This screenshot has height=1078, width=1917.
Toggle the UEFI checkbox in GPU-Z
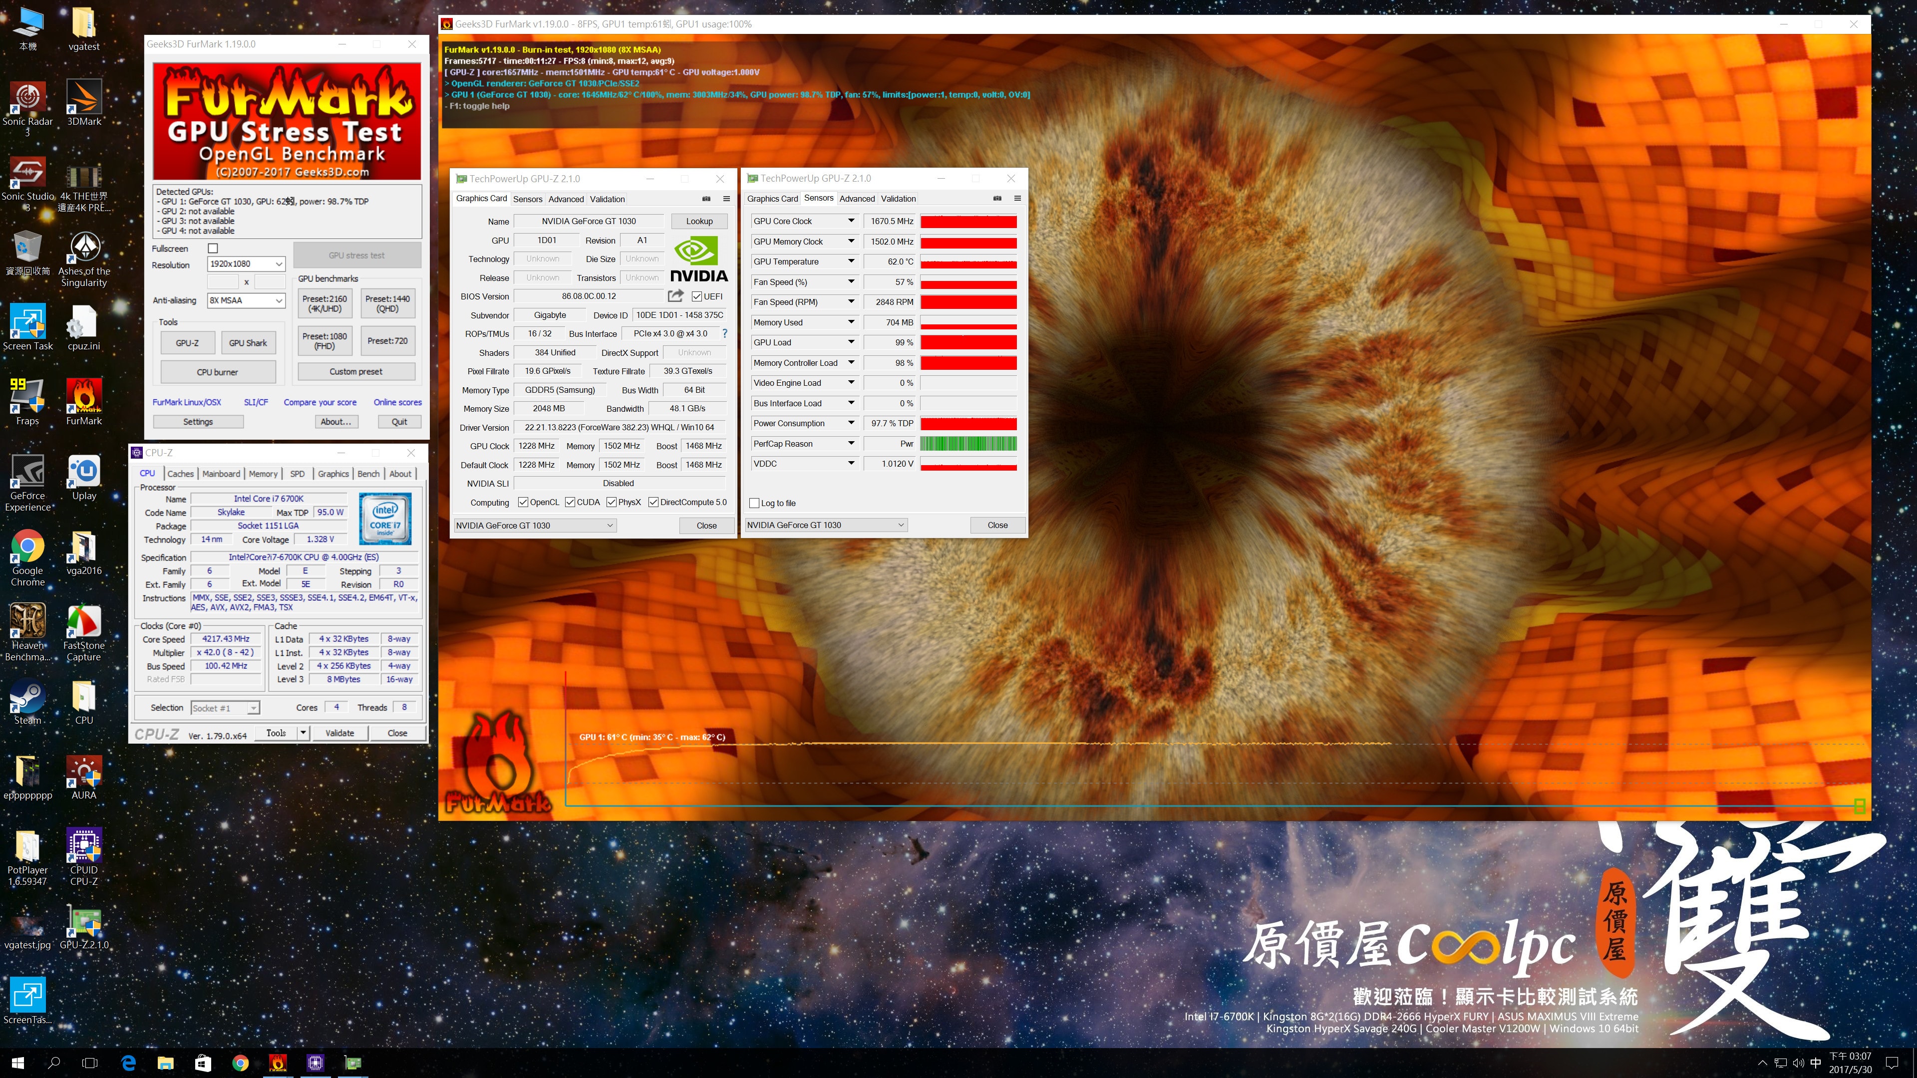click(x=696, y=296)
